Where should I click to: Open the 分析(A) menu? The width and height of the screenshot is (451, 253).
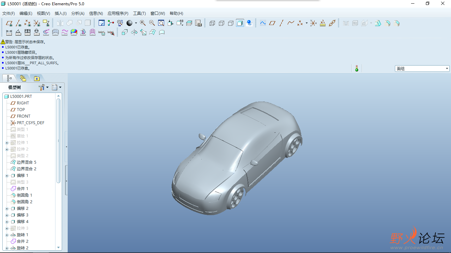click(x=78, y=14)
